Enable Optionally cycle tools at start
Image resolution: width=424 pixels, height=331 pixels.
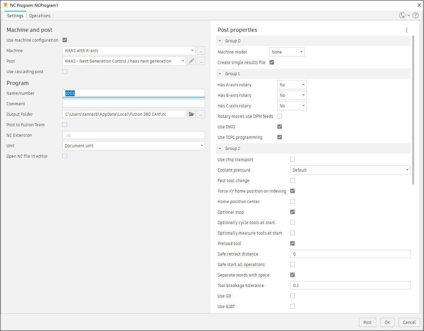(x=292, y=222)
